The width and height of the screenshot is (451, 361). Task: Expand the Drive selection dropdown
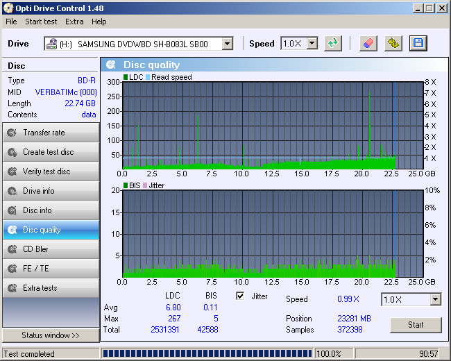[x=227, y=44]
